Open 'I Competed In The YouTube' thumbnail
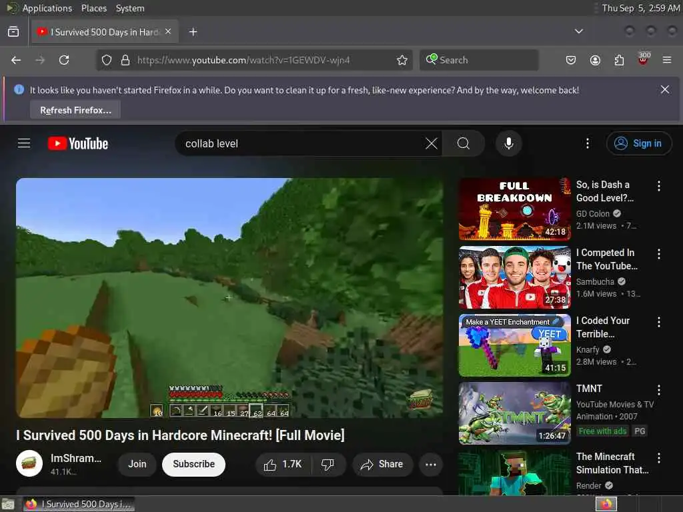The width and height of the screenshot is (683, 512). pyautogui.click(x=514, y=277)
